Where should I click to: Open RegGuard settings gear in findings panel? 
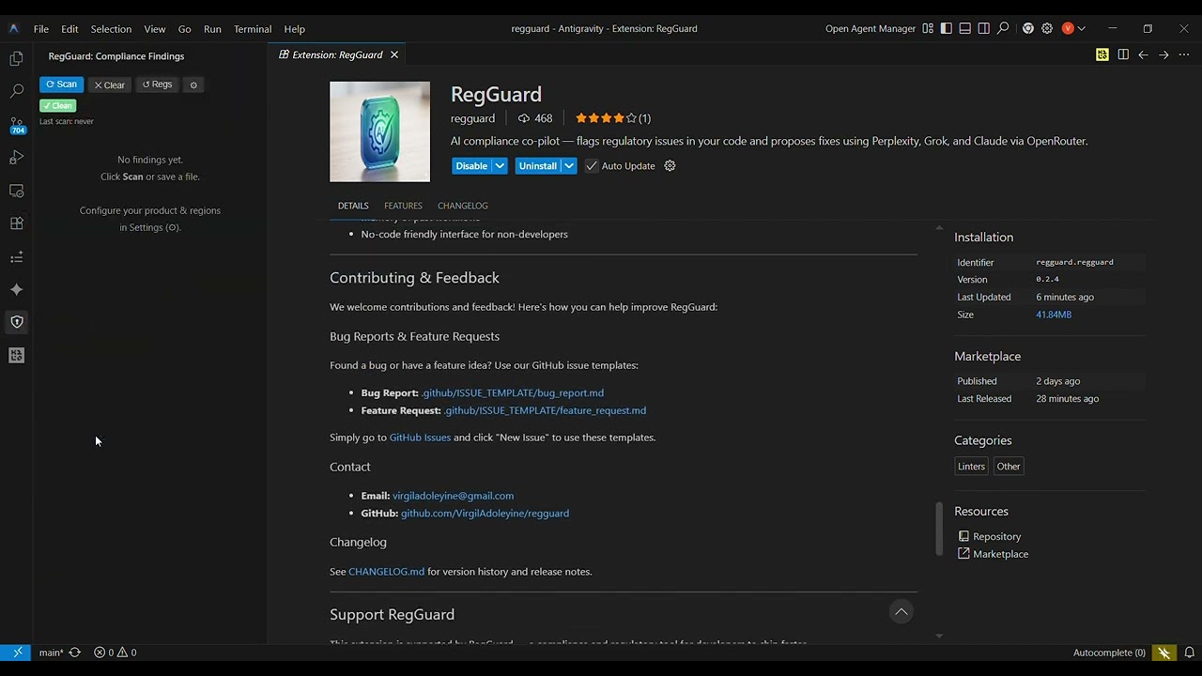tap(193, 84)
